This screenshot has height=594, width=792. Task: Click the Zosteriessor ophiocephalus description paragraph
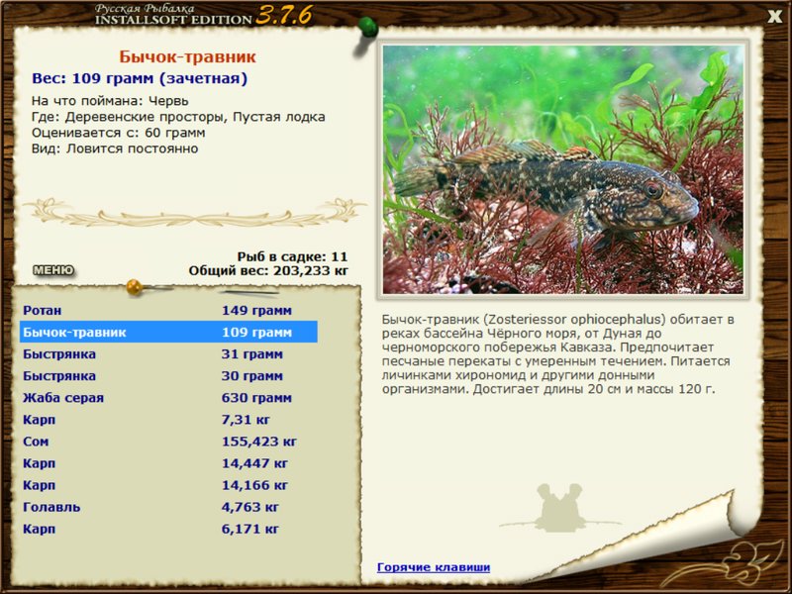click(x=558, y=354)
